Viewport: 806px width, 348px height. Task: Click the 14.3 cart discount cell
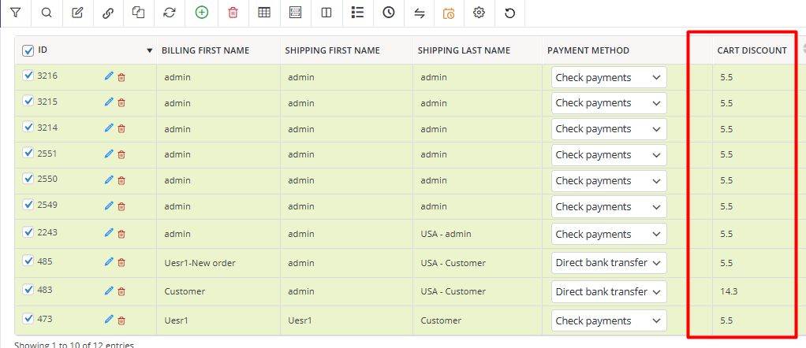click(x=728, y=291)
